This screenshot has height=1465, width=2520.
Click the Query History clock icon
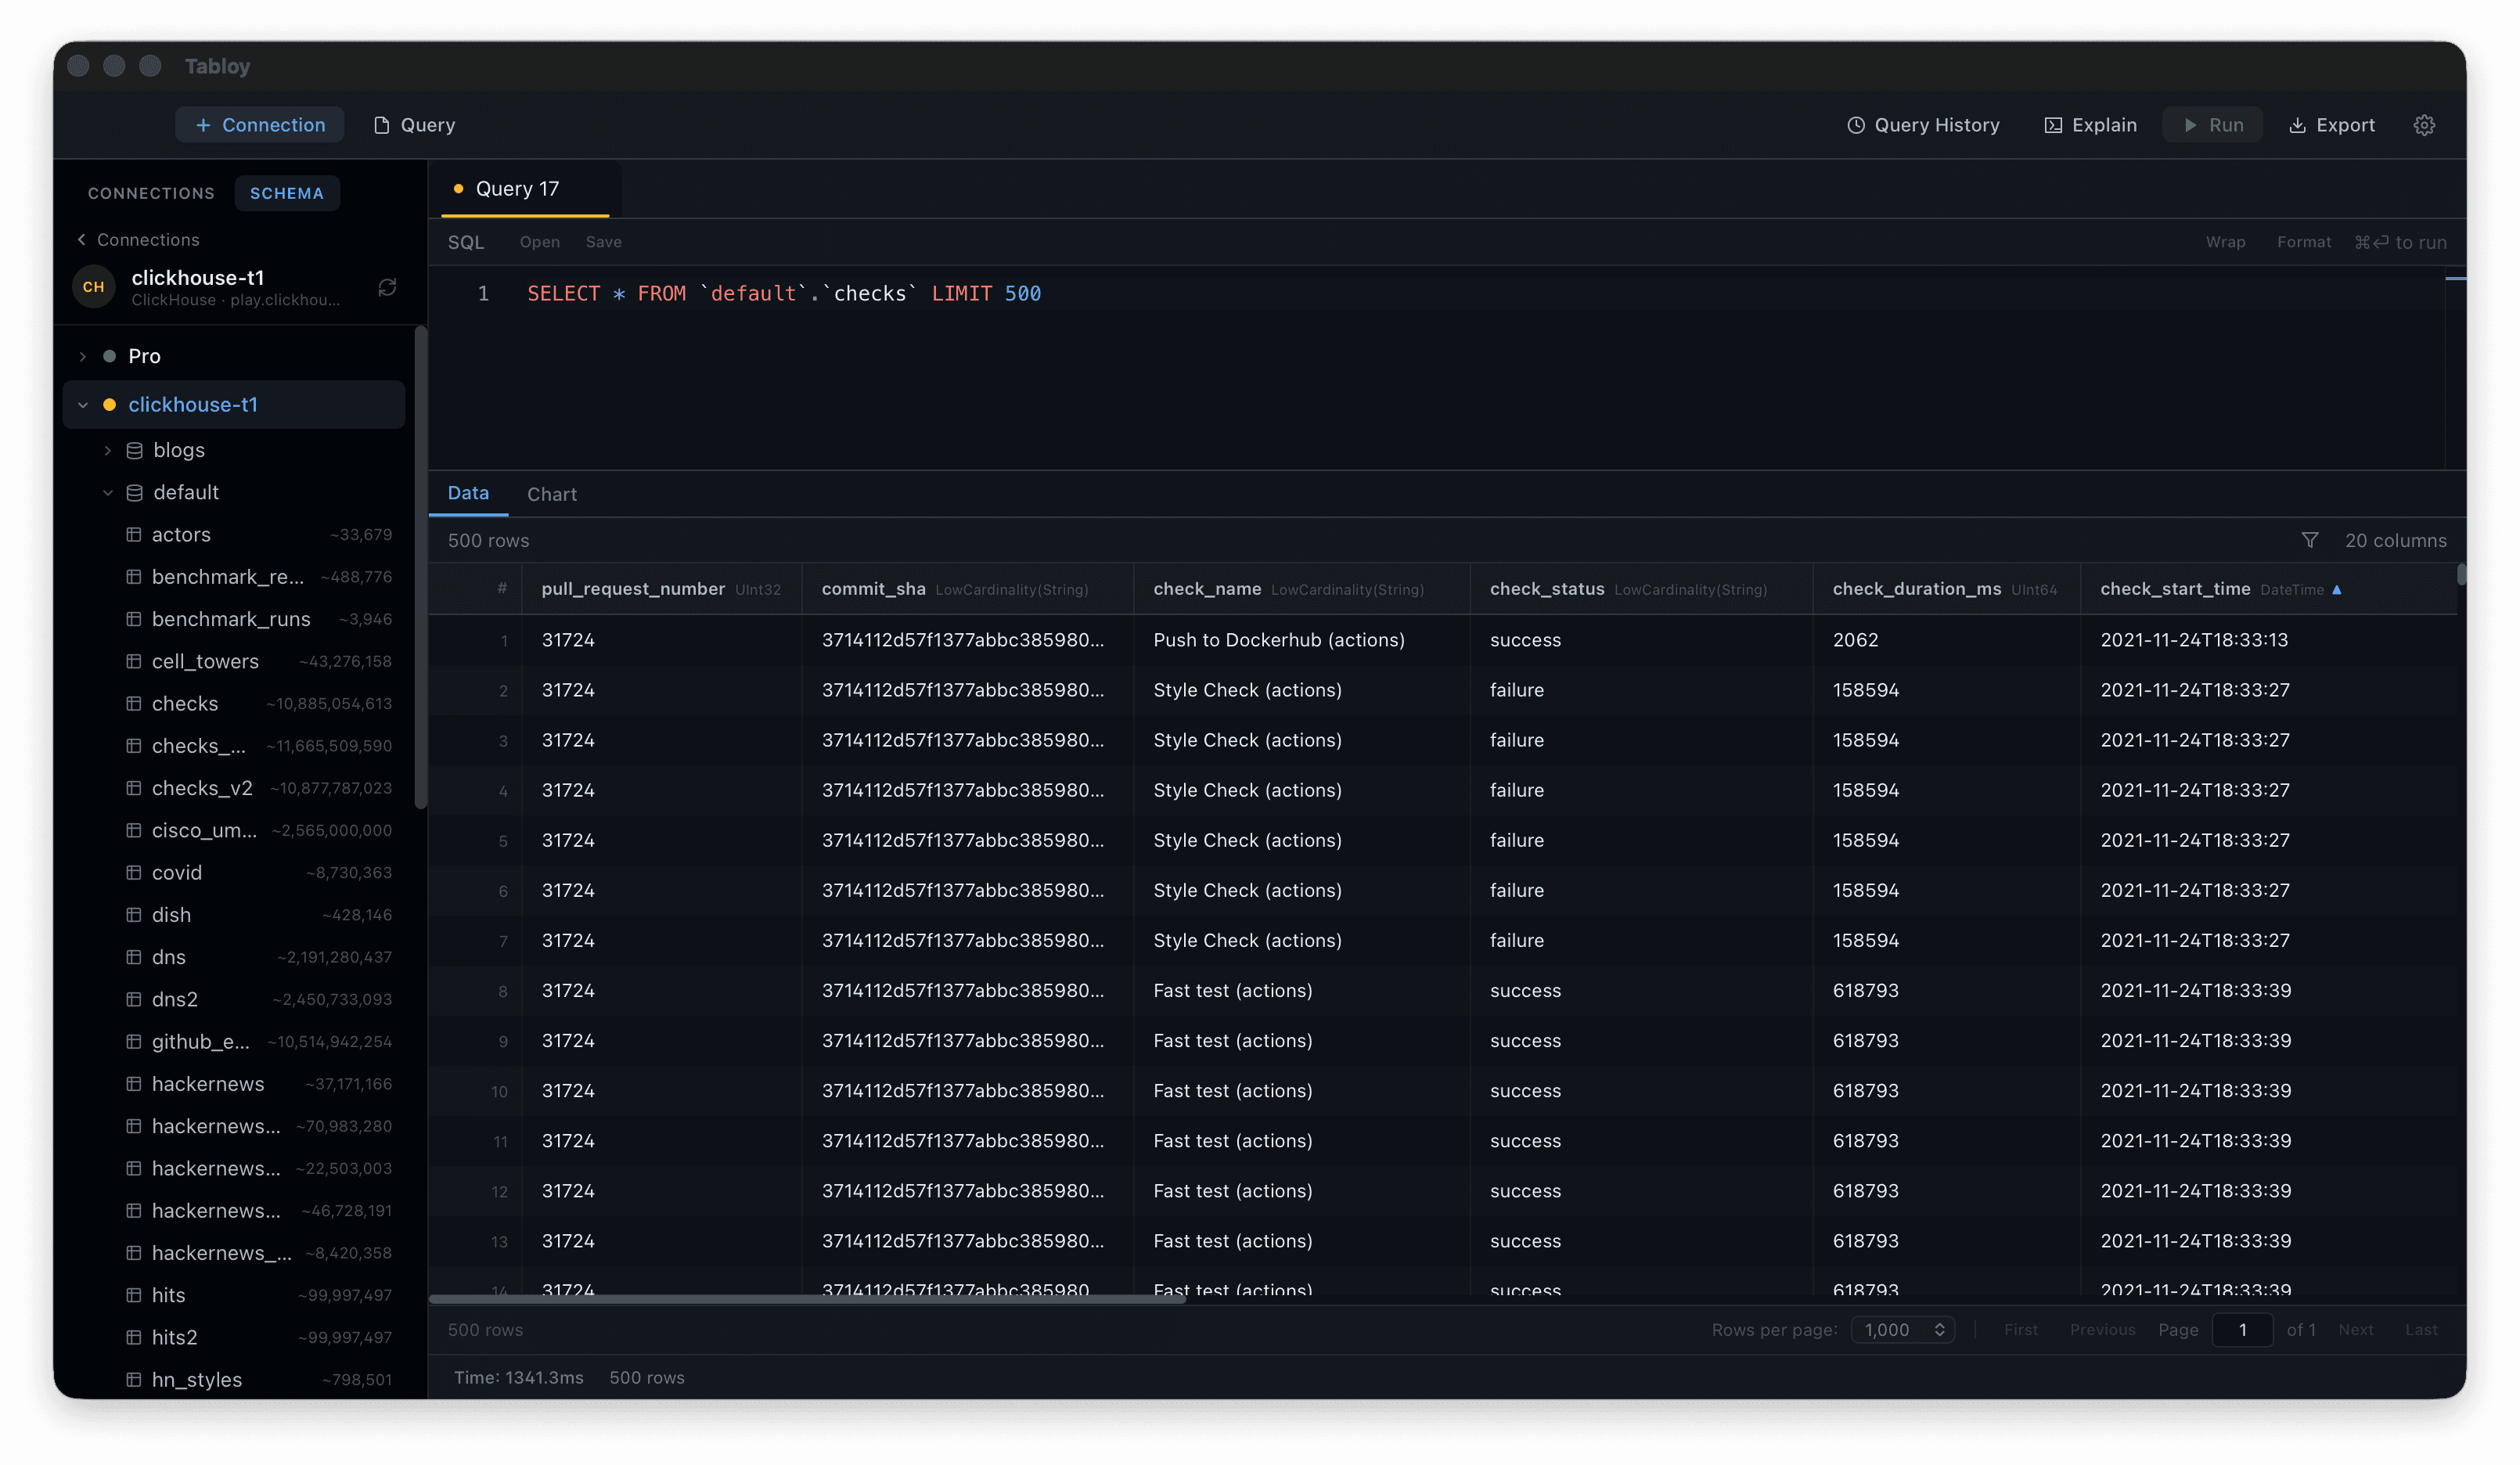tap(1856, 124)
